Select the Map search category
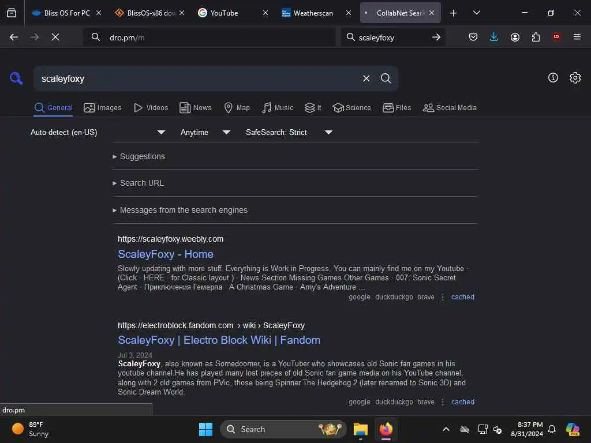The height and width of the screenshot is (443, 591). pyautogui.click(x=237, y=108)
